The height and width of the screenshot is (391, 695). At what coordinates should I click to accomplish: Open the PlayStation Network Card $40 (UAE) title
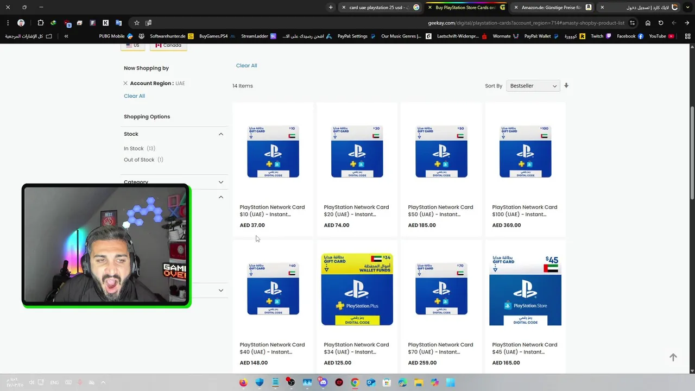272,348
